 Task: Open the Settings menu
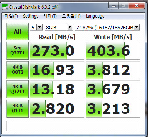(x=30, y=16)
